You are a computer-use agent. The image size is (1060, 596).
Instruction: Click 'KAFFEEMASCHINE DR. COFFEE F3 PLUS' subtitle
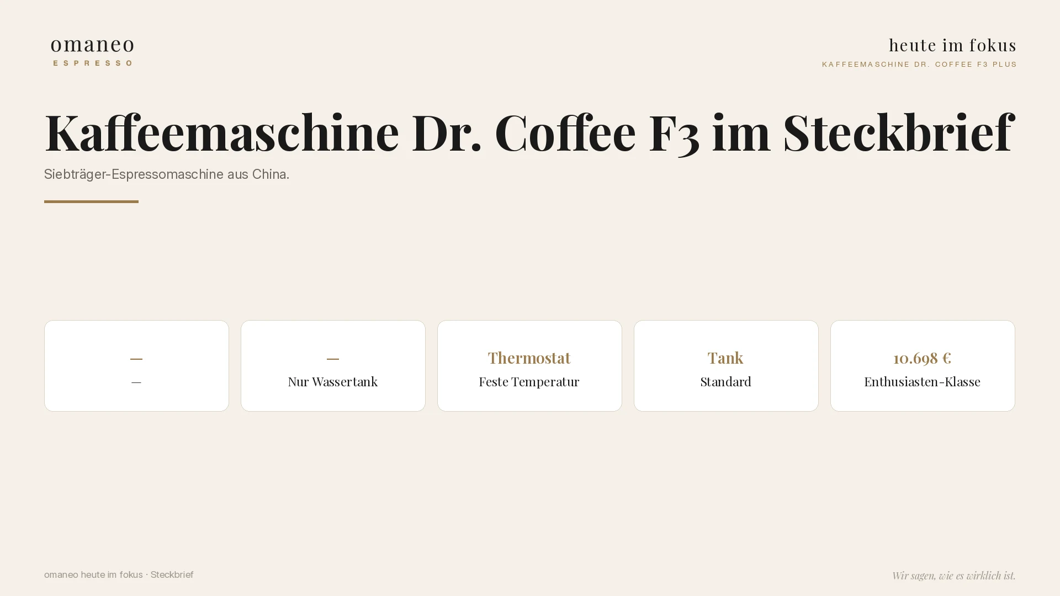919,65
